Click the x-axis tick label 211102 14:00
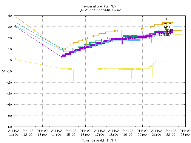The image size is (191, 143). tap(56, 133)
